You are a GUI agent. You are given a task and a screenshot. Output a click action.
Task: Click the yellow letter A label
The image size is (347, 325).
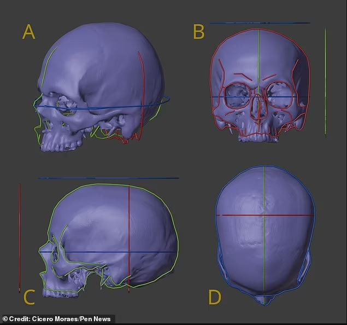[x=29, y=32]
